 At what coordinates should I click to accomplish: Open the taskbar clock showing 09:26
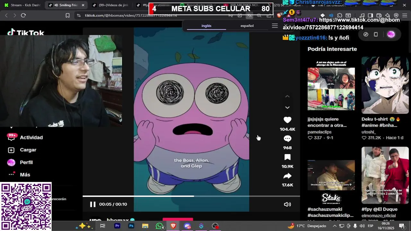(x=386, y=226)
